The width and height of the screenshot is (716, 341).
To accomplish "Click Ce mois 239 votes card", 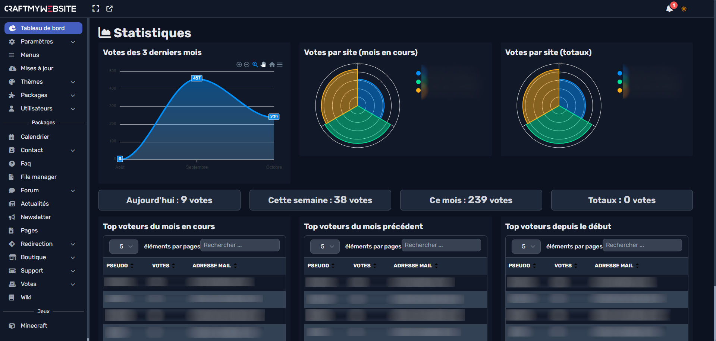I will tap(471, 200).
